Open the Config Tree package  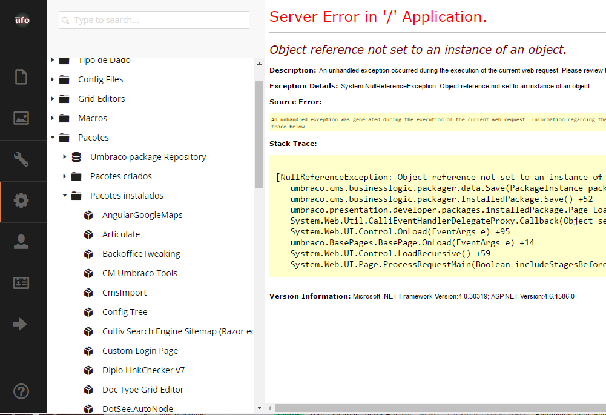(x=125, y=312)
